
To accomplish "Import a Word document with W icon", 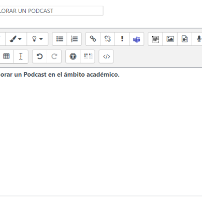I will pos(155,39).
